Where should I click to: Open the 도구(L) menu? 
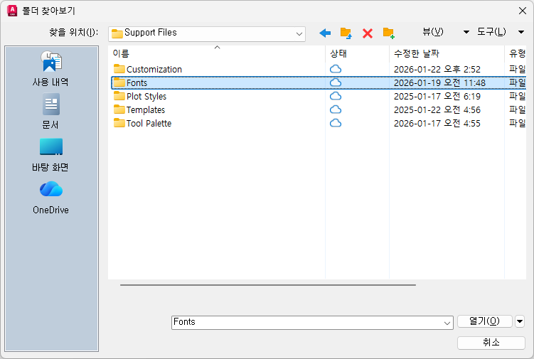[491, 32]
